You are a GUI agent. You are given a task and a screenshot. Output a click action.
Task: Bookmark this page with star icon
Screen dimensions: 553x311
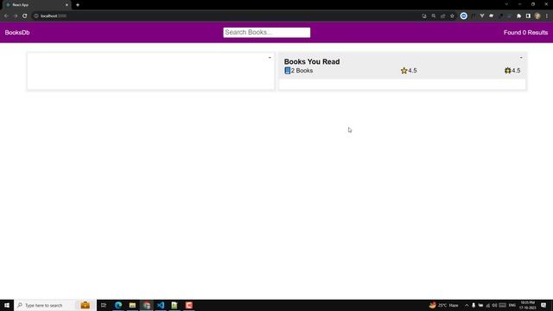452,16
